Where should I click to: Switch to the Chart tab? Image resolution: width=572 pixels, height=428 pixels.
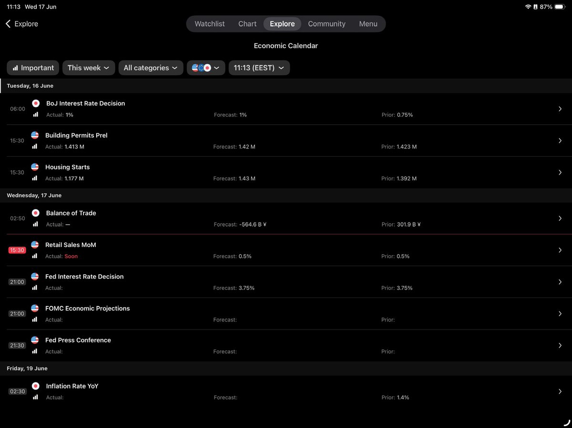click(247, 24)
